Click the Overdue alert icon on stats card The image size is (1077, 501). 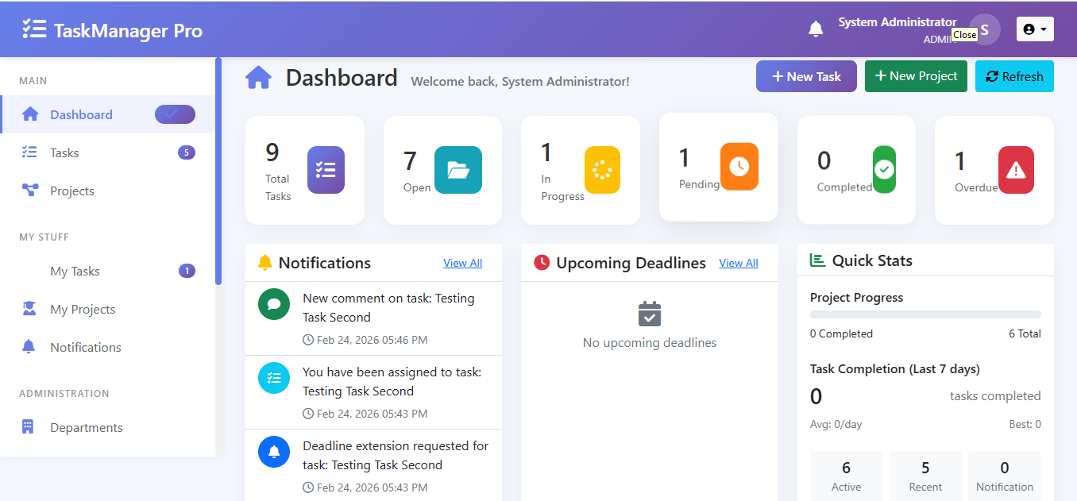coord(1016,168)
